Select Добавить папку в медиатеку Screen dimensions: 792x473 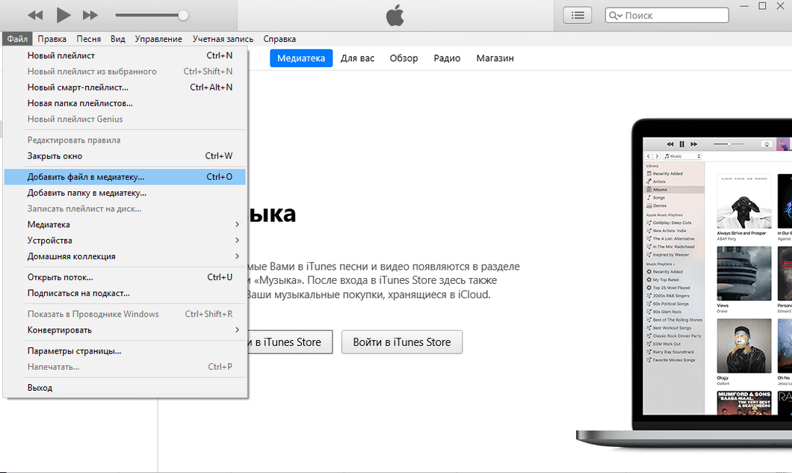pos(125,193)
